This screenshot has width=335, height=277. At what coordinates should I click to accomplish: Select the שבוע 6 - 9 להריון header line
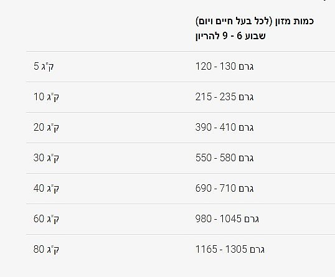pos(230,36)
